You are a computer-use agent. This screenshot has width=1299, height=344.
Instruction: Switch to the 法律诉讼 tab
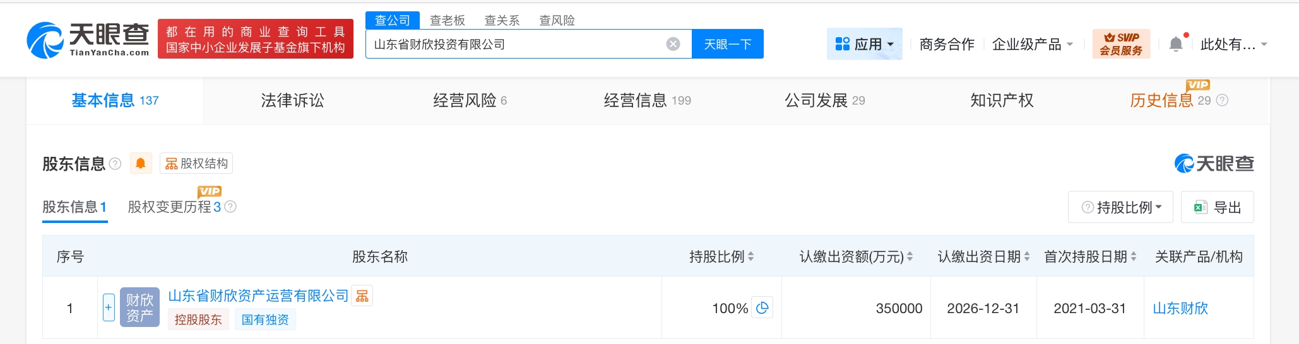[292, 101]
